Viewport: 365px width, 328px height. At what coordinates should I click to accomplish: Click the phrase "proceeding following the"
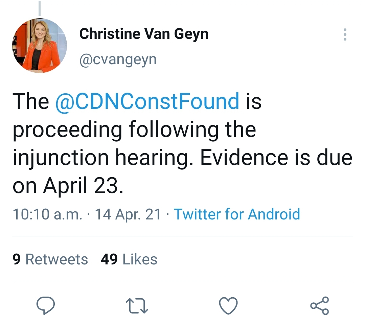(x=134, y=130)
